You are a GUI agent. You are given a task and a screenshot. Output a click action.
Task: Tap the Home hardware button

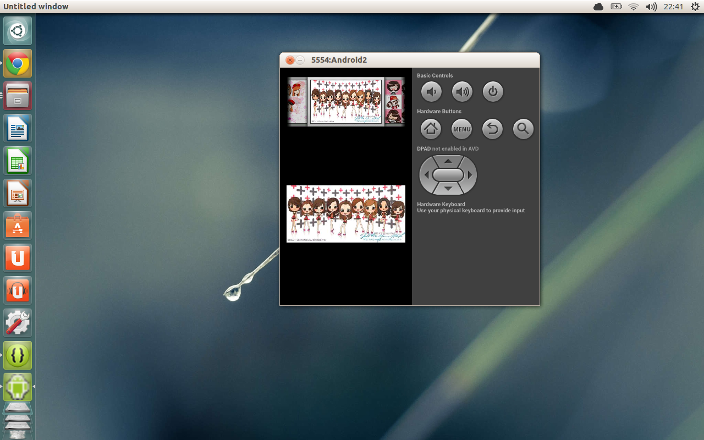point(431,129)
